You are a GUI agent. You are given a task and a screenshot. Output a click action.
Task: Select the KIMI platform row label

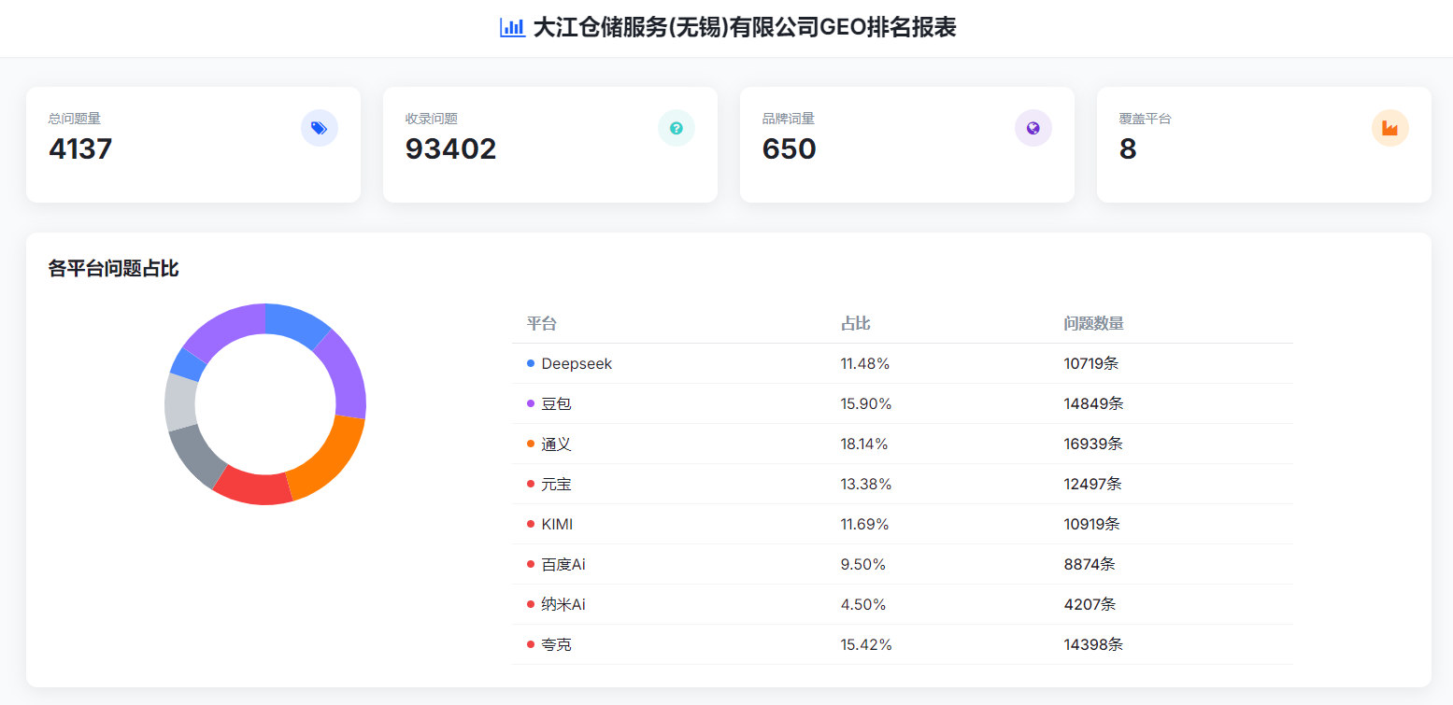(x=557, y=524)
